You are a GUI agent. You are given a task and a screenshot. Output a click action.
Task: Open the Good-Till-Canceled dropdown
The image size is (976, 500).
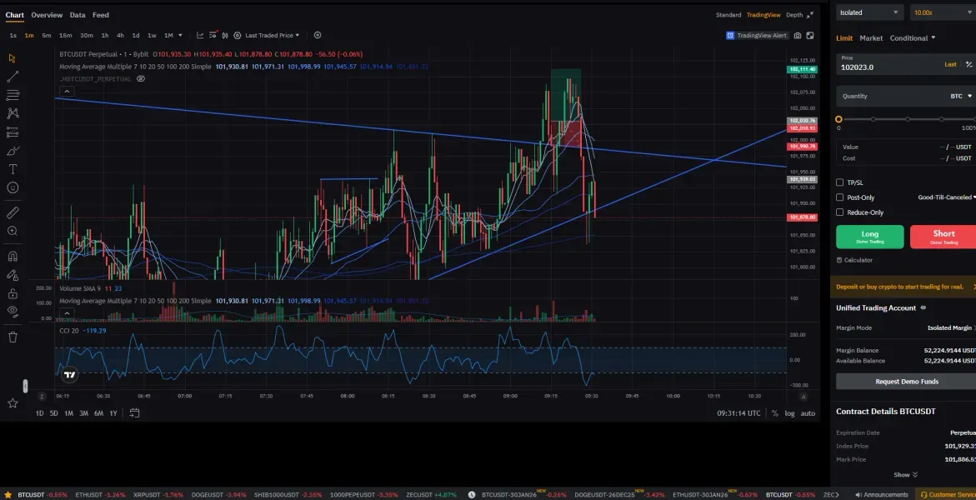click(947, 197)
